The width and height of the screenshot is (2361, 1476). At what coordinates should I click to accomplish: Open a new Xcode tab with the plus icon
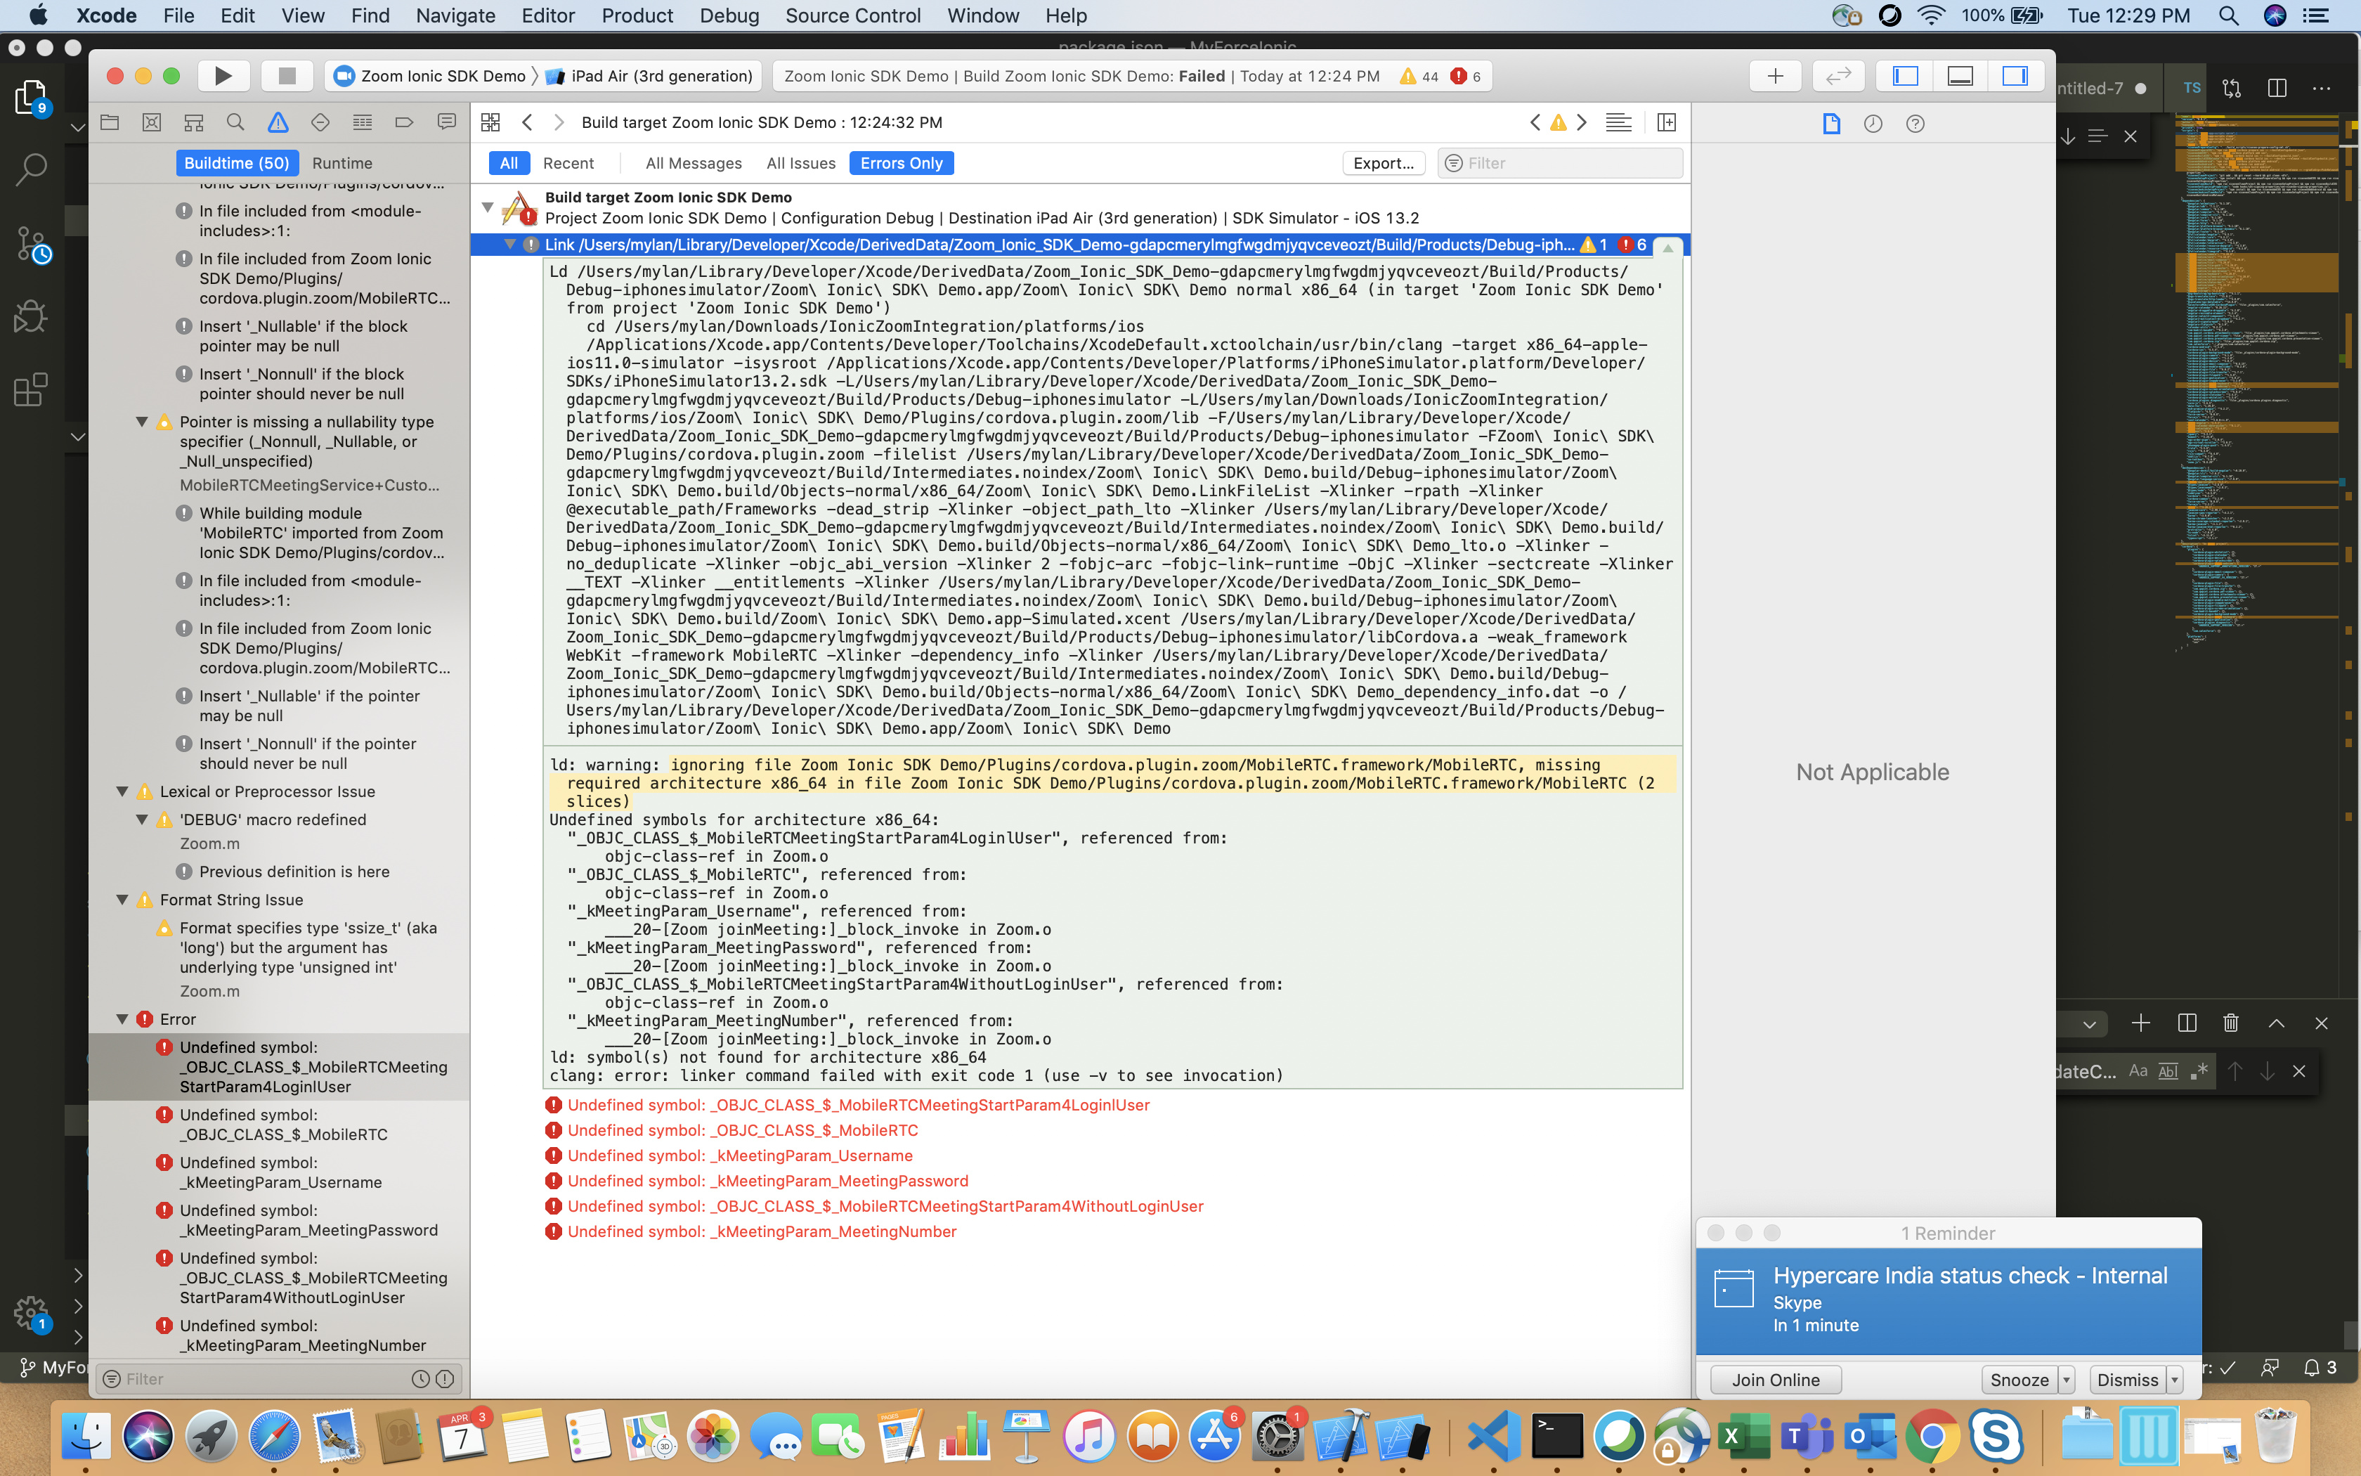point(1775,75)
